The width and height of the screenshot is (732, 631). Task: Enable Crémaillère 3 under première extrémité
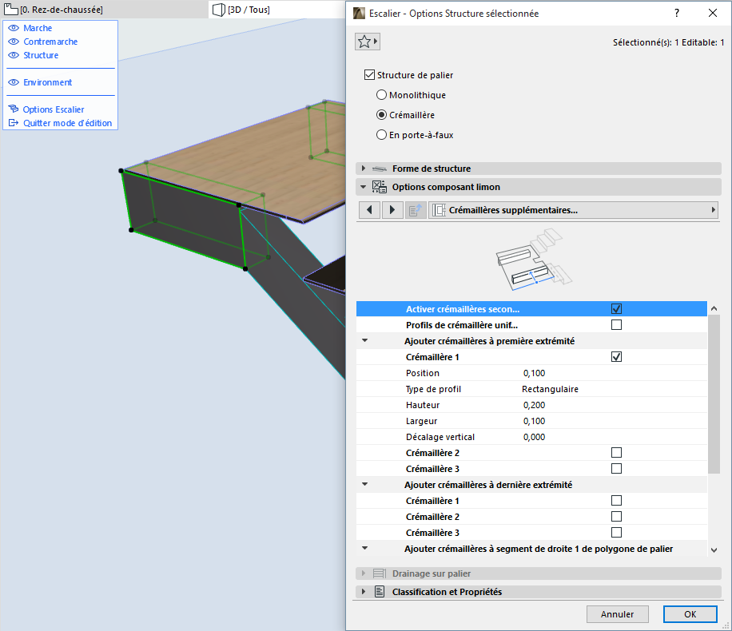click(x=616, y=468)
